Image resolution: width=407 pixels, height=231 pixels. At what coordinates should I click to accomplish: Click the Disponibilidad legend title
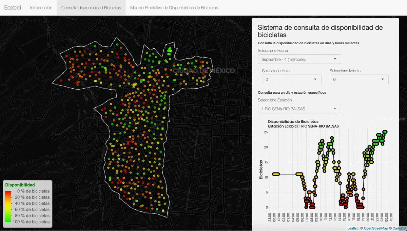[20, 185]
